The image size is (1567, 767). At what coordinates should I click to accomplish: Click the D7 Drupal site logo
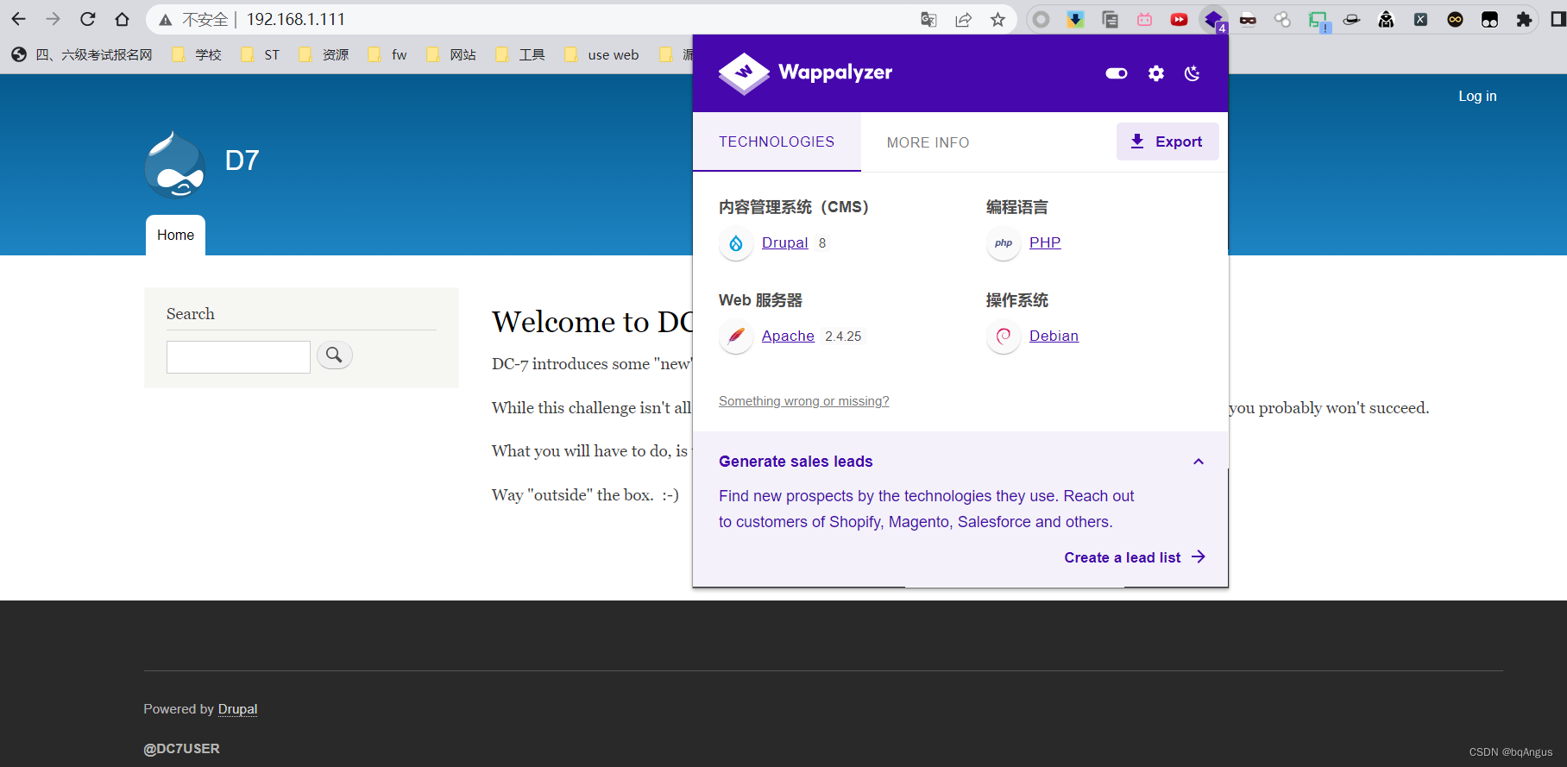tap(175, 164)
